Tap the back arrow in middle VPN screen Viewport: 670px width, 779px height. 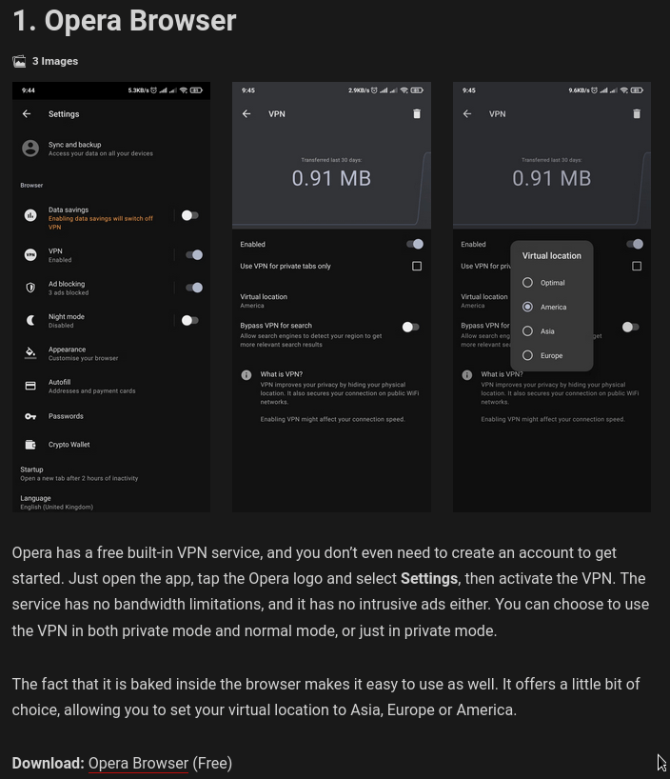click(246, 113)
